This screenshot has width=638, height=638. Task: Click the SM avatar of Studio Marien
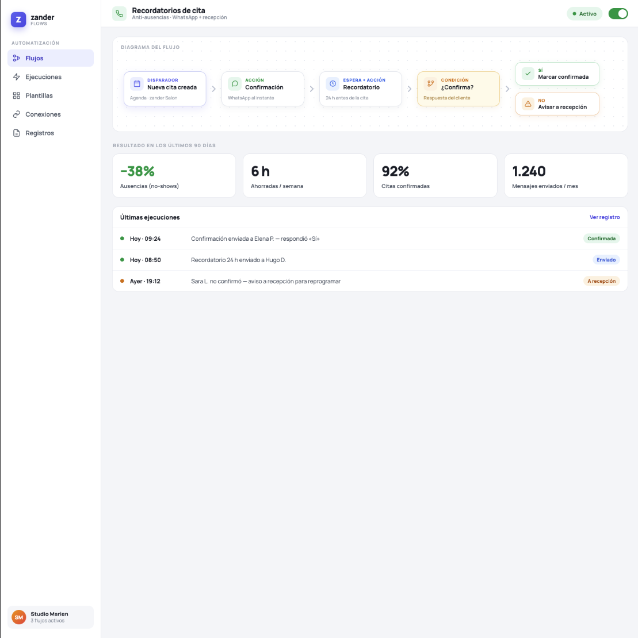click(19, 617)
